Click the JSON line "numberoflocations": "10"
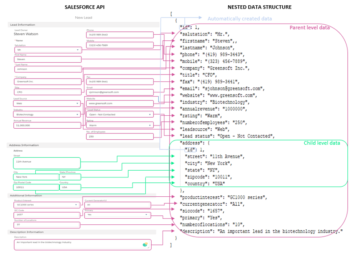 [x=212, y=224]
